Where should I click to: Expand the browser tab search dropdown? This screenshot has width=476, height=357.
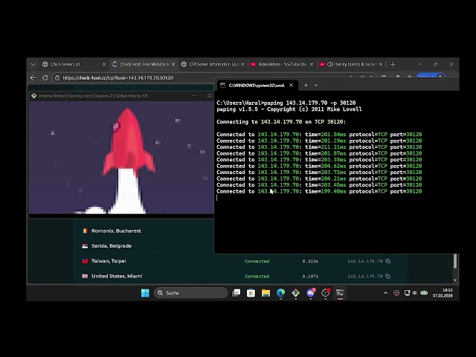click(33, 65)
